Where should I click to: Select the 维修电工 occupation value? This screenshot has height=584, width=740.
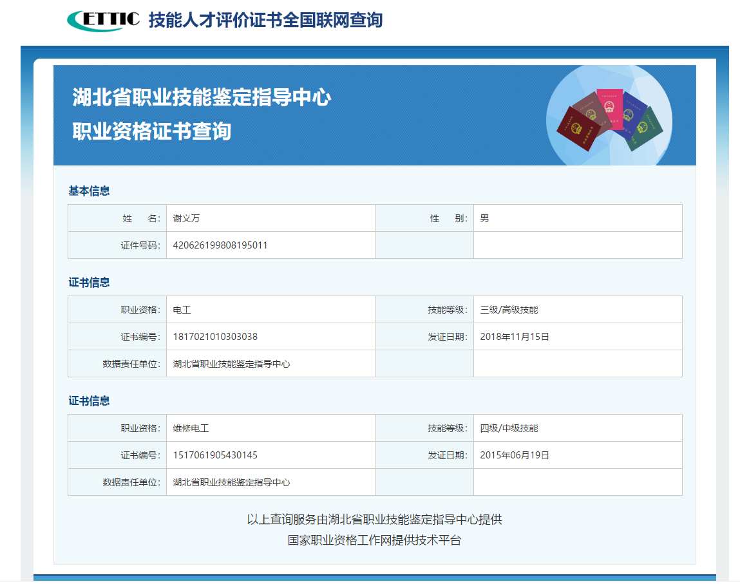pyautogui.click(x=191, y=428)
